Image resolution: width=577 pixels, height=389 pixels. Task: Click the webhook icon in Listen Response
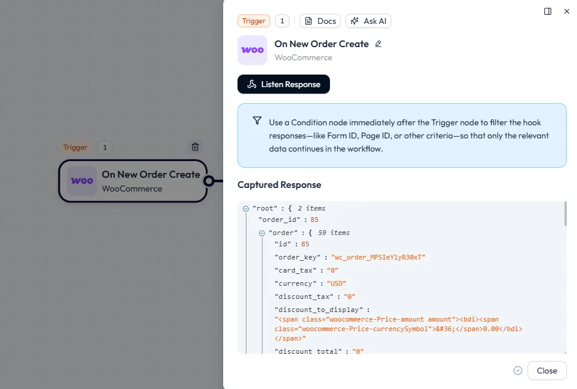(x=252, y=84)
